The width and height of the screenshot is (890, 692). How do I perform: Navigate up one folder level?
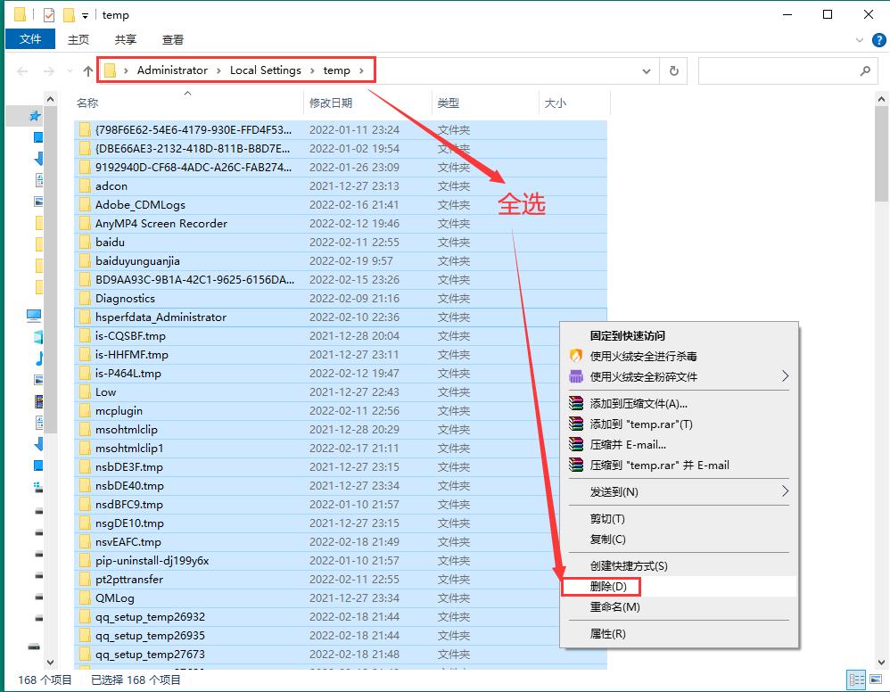click(86, 70)
